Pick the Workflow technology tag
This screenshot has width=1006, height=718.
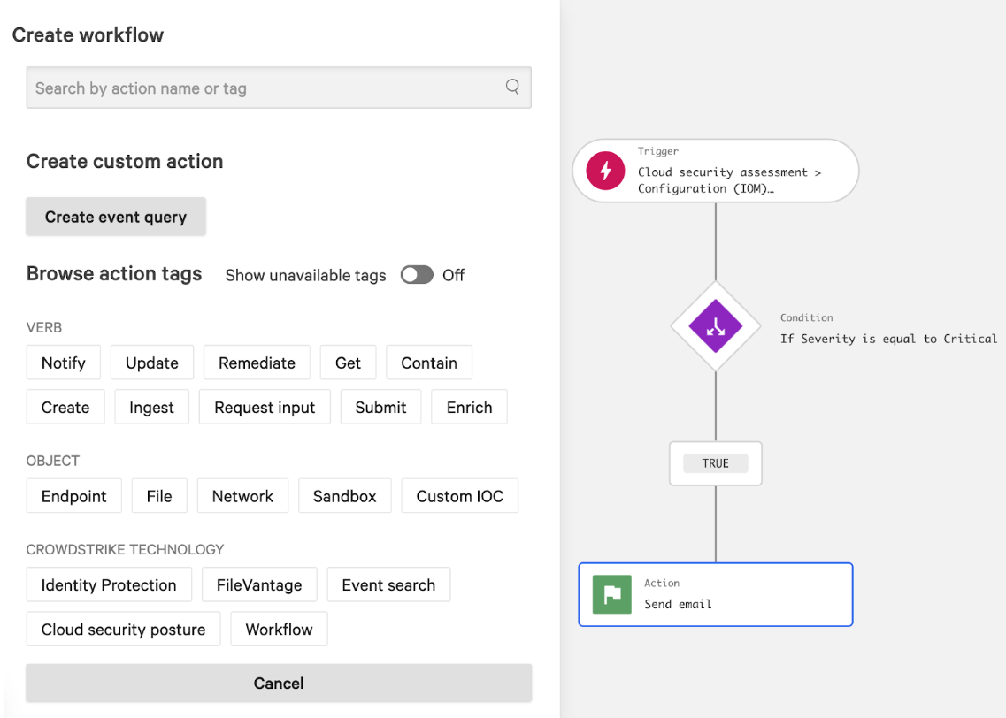pos(279,629)
